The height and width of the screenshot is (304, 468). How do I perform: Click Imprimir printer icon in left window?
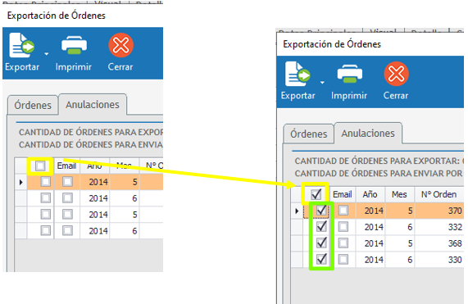coord(74,45)
